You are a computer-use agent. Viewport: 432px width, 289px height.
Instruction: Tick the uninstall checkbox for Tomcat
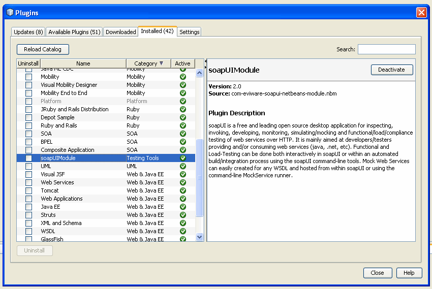28,190
